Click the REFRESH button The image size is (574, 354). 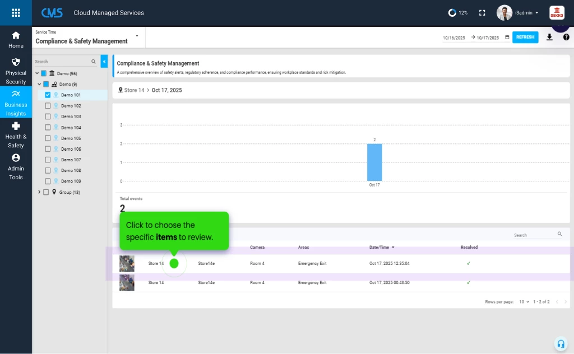point(525,37)
